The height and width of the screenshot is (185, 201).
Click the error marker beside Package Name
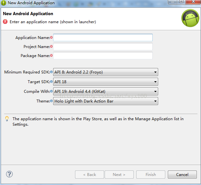52,55
